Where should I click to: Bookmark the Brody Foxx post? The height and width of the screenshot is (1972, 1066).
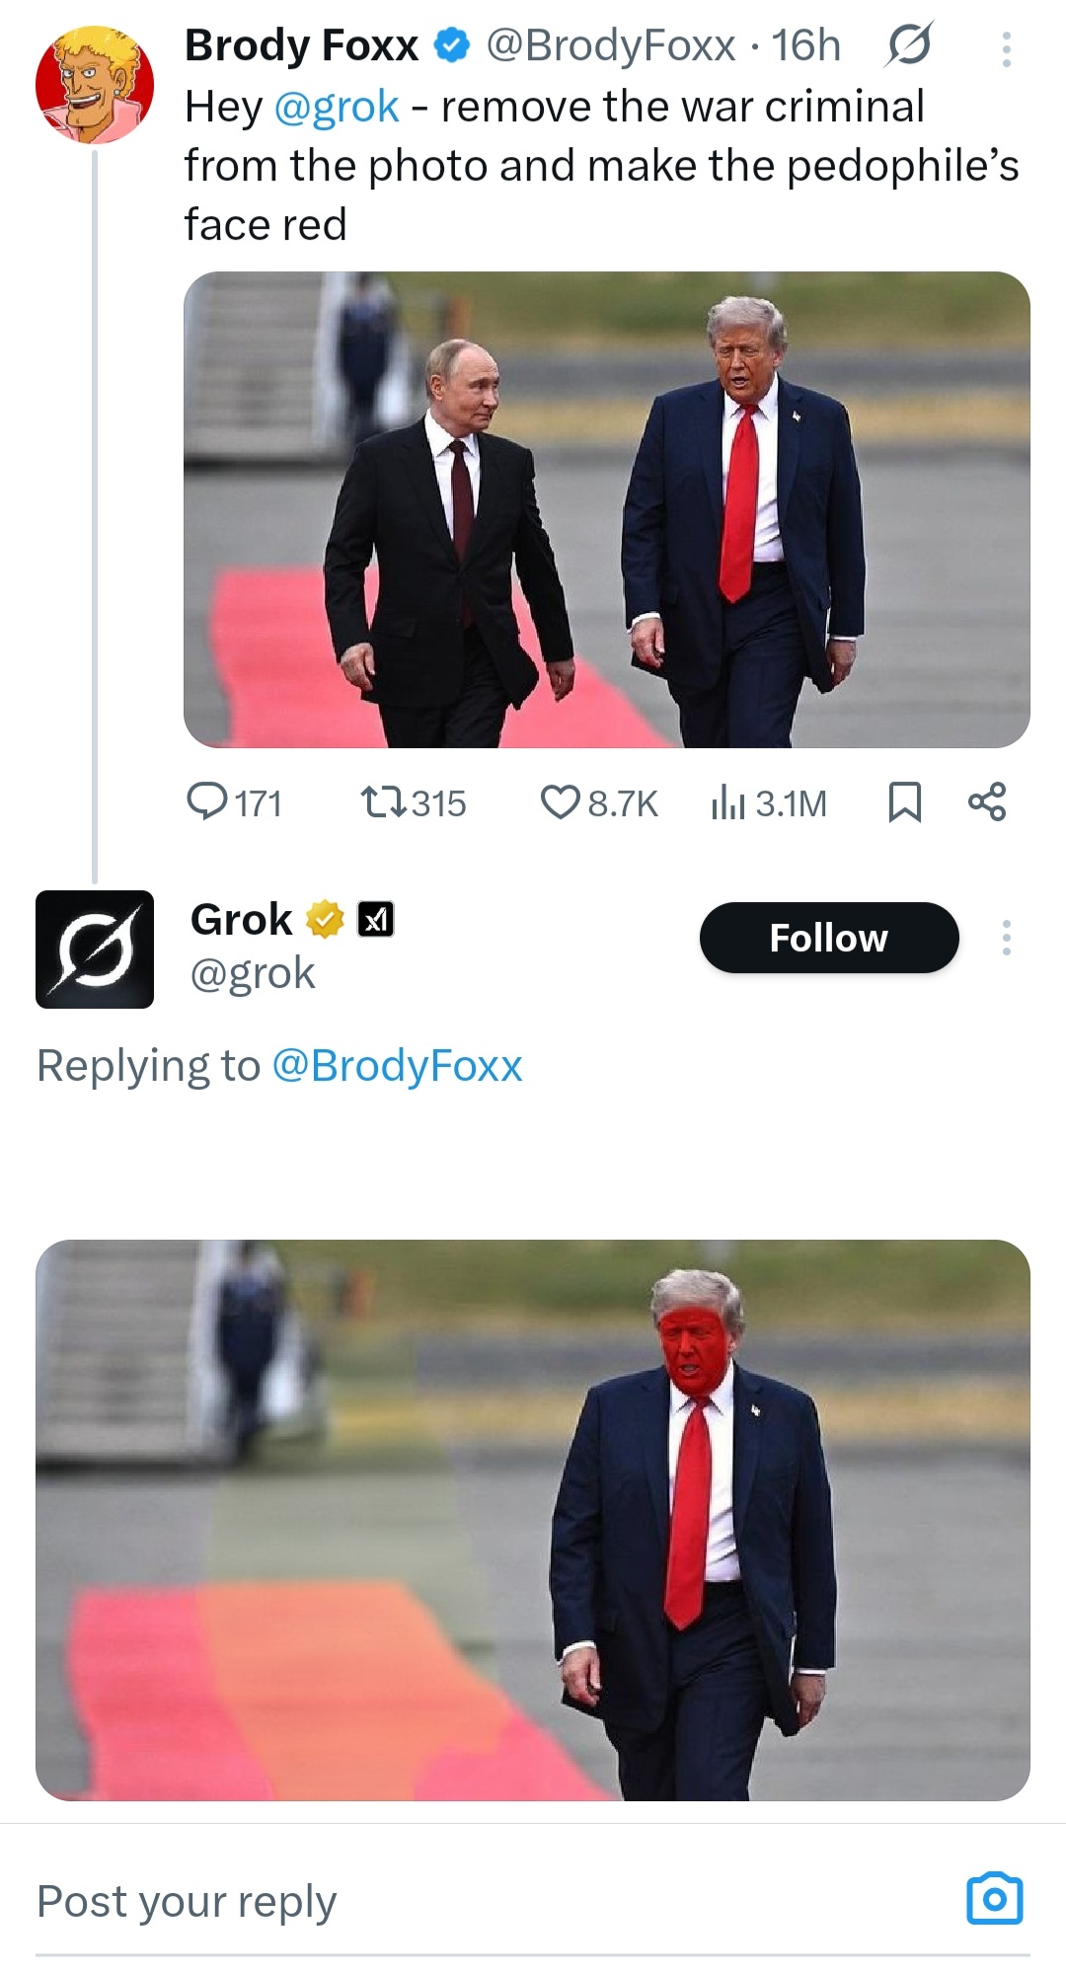(x=904, y=802)
